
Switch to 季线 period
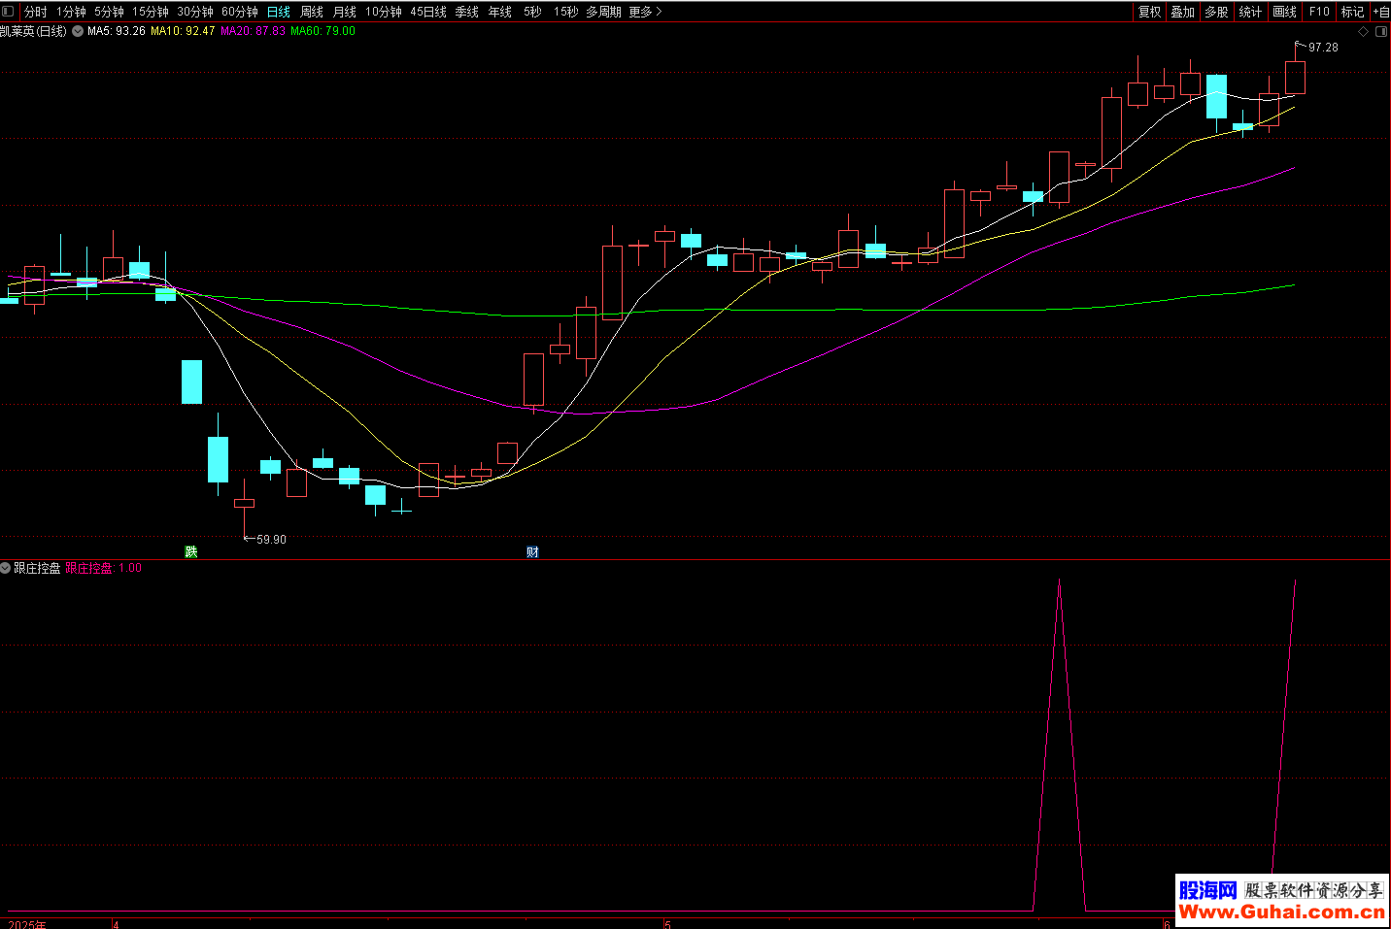point(467,12)
